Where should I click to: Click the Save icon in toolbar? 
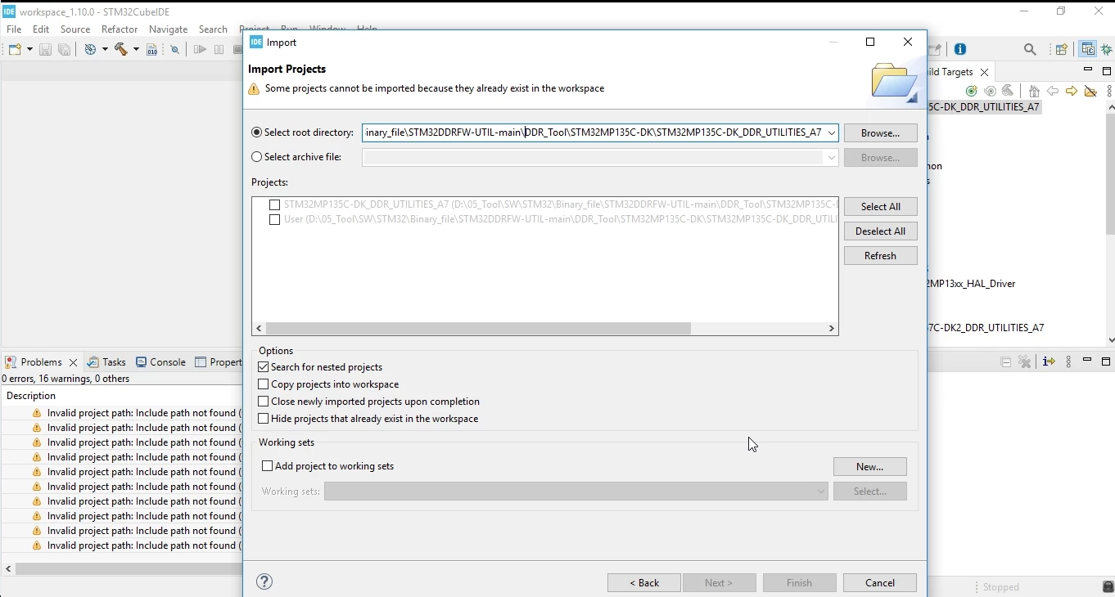pyautogui.click(x=46, y=50)
